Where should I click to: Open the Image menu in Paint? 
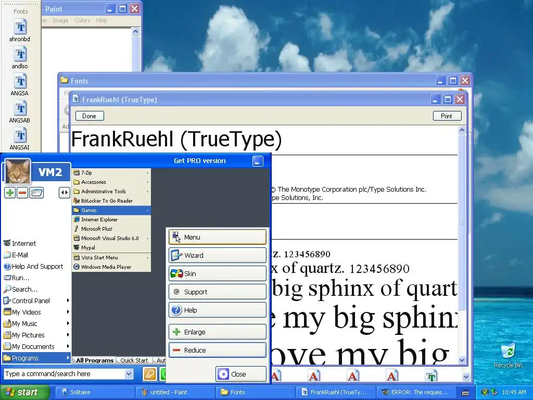pyautogui.click(x=60, y=20)
